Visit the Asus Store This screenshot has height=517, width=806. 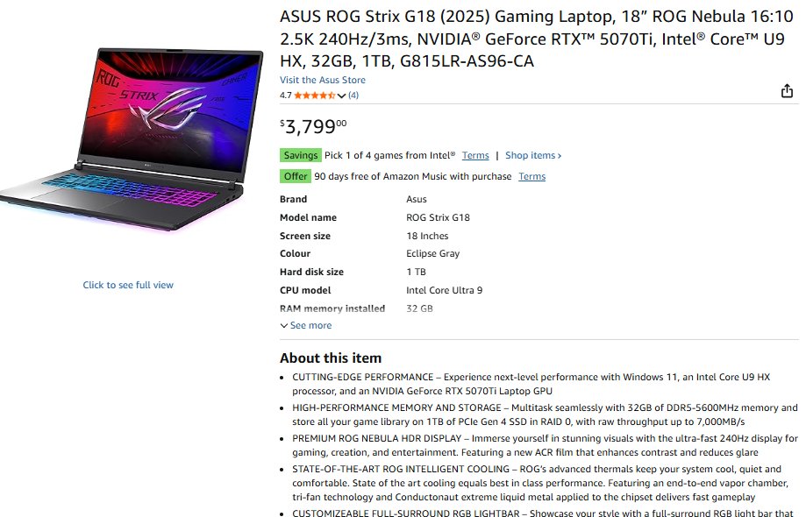point(322,80)
